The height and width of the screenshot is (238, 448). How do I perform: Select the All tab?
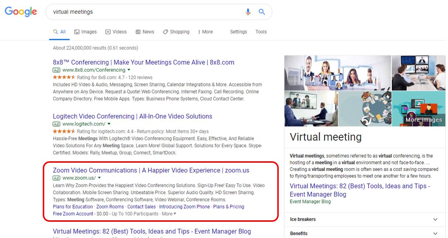click(59, 32)
